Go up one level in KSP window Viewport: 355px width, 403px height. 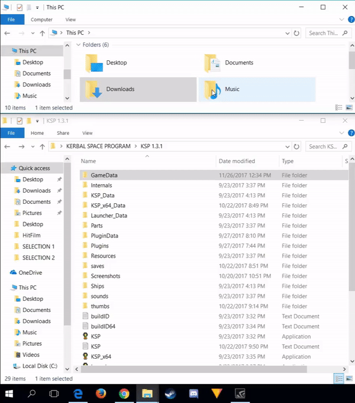(43, 147)
